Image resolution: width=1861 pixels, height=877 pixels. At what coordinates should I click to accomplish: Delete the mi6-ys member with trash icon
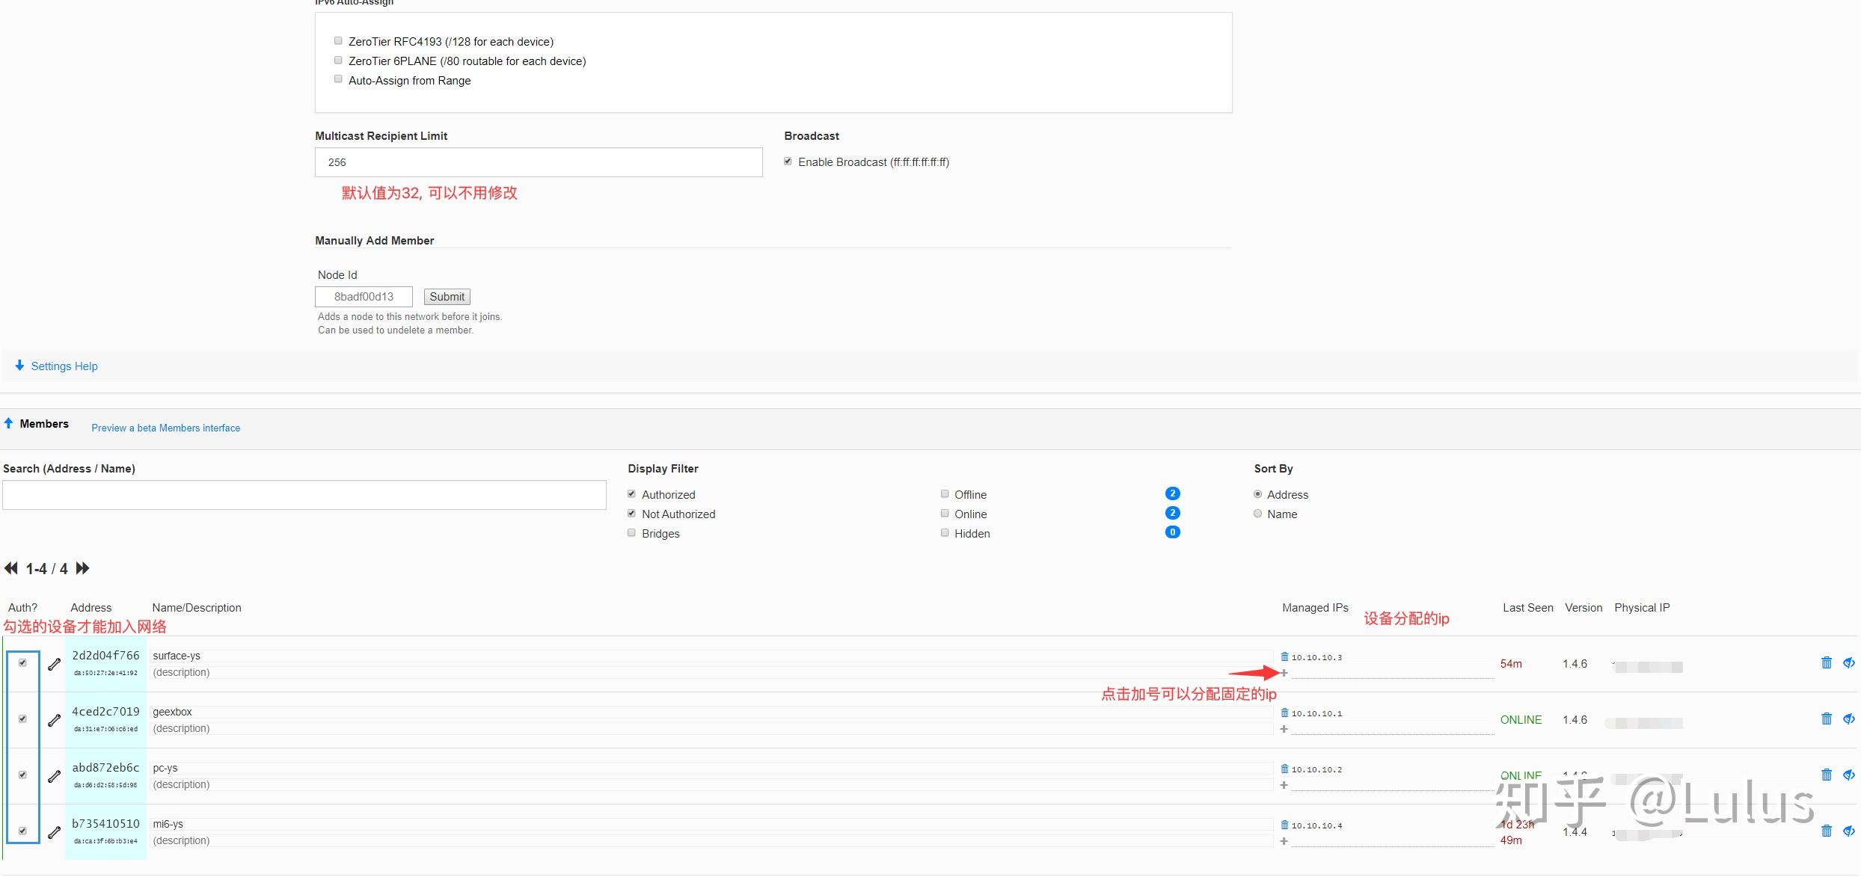pyautogui.click(x=1826, y=831)
